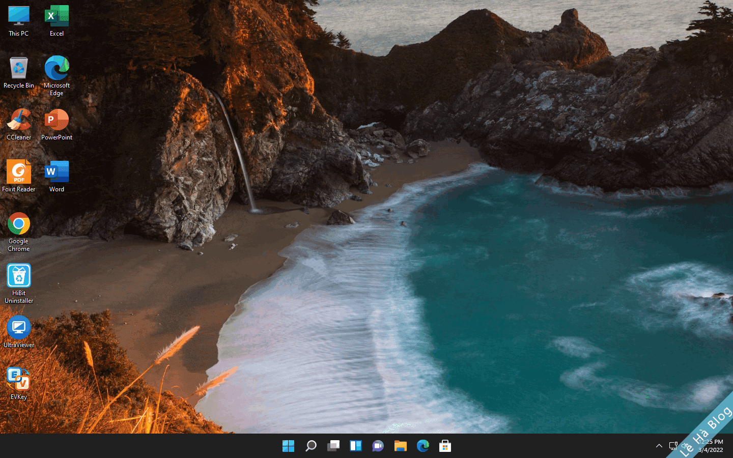Launch Teams Chat from the taskbar
The width and height of the screenshot is (733, 458).
[x=378, y=446]
